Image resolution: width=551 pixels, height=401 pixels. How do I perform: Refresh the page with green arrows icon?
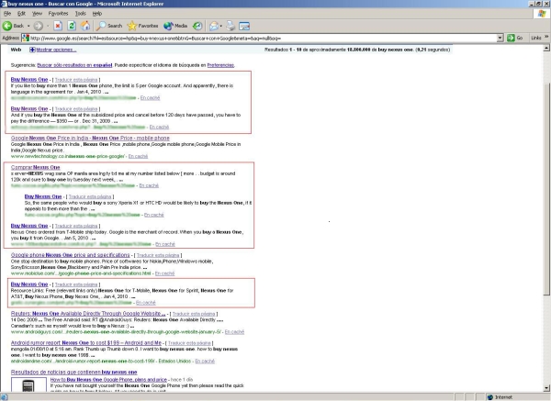click(72, 26)
